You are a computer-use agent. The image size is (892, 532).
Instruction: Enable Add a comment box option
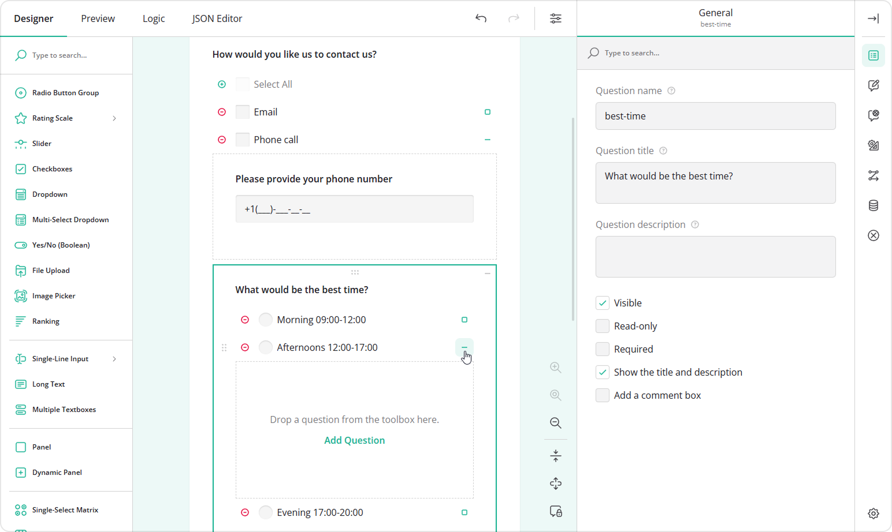pyautogui.click(x=603, y=395)
